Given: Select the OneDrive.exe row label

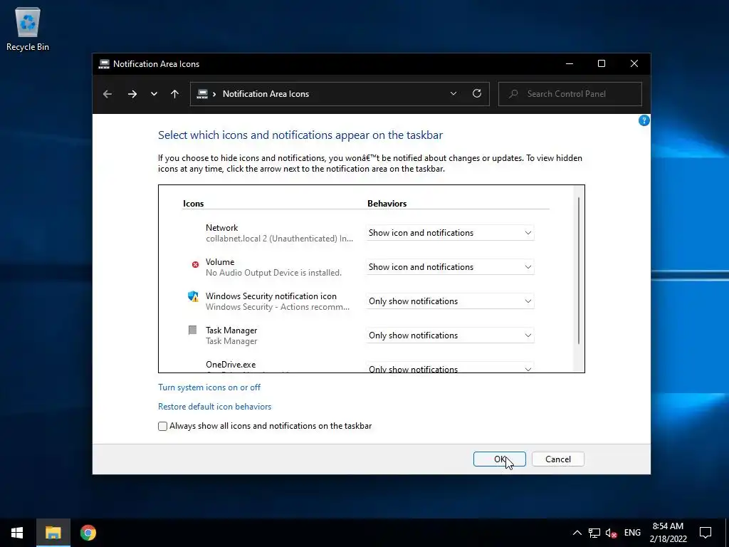Looking at the screenshot, I should [231, 365].
